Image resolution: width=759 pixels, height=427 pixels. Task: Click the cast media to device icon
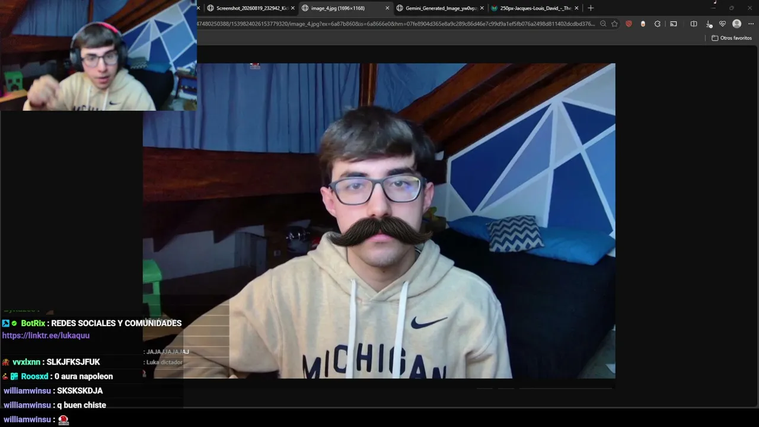(x=674, y=24)
